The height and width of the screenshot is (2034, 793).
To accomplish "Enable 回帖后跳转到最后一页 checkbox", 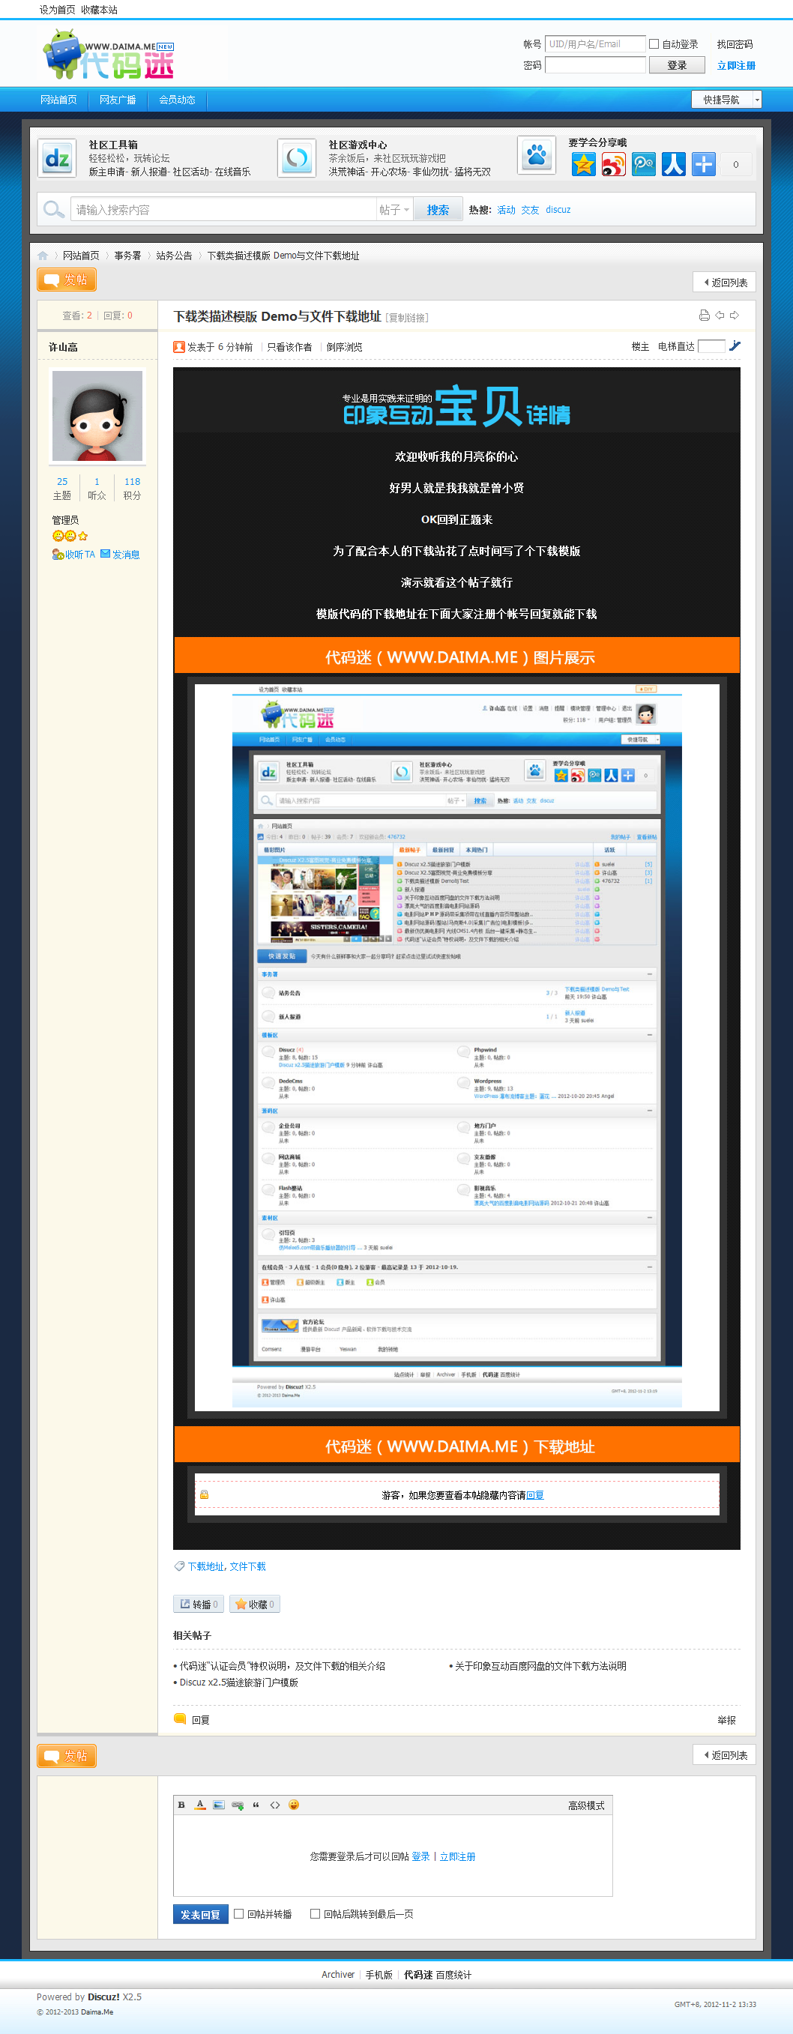I will click(315, 1913).
